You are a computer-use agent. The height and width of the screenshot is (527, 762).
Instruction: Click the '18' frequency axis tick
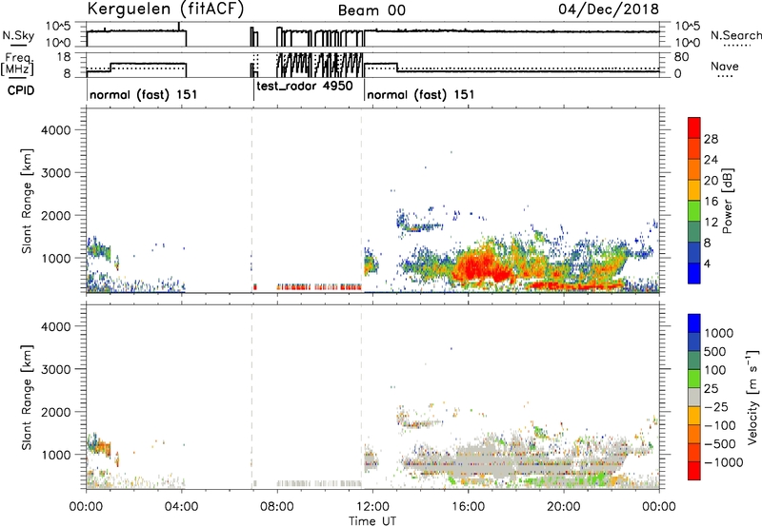coord(64,57)
